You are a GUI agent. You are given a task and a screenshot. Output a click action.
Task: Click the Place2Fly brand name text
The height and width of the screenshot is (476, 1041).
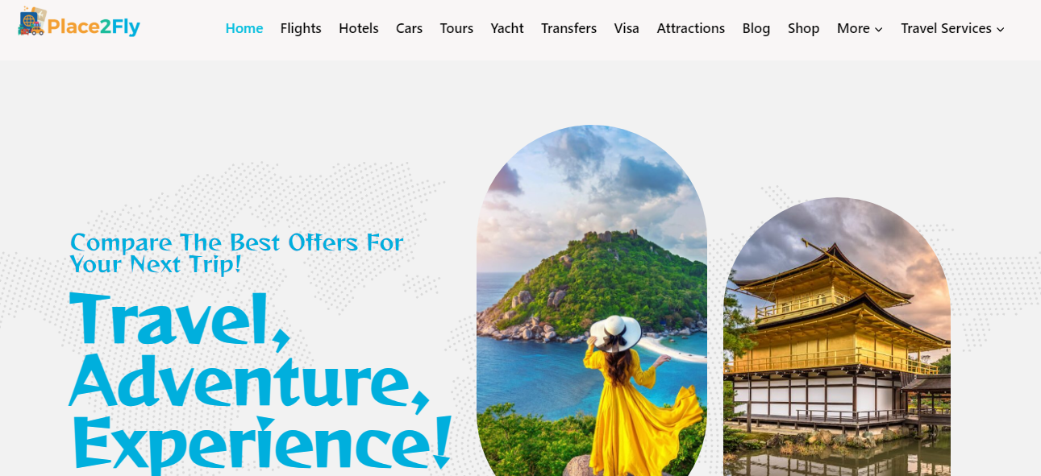click(x=94, y=27)
